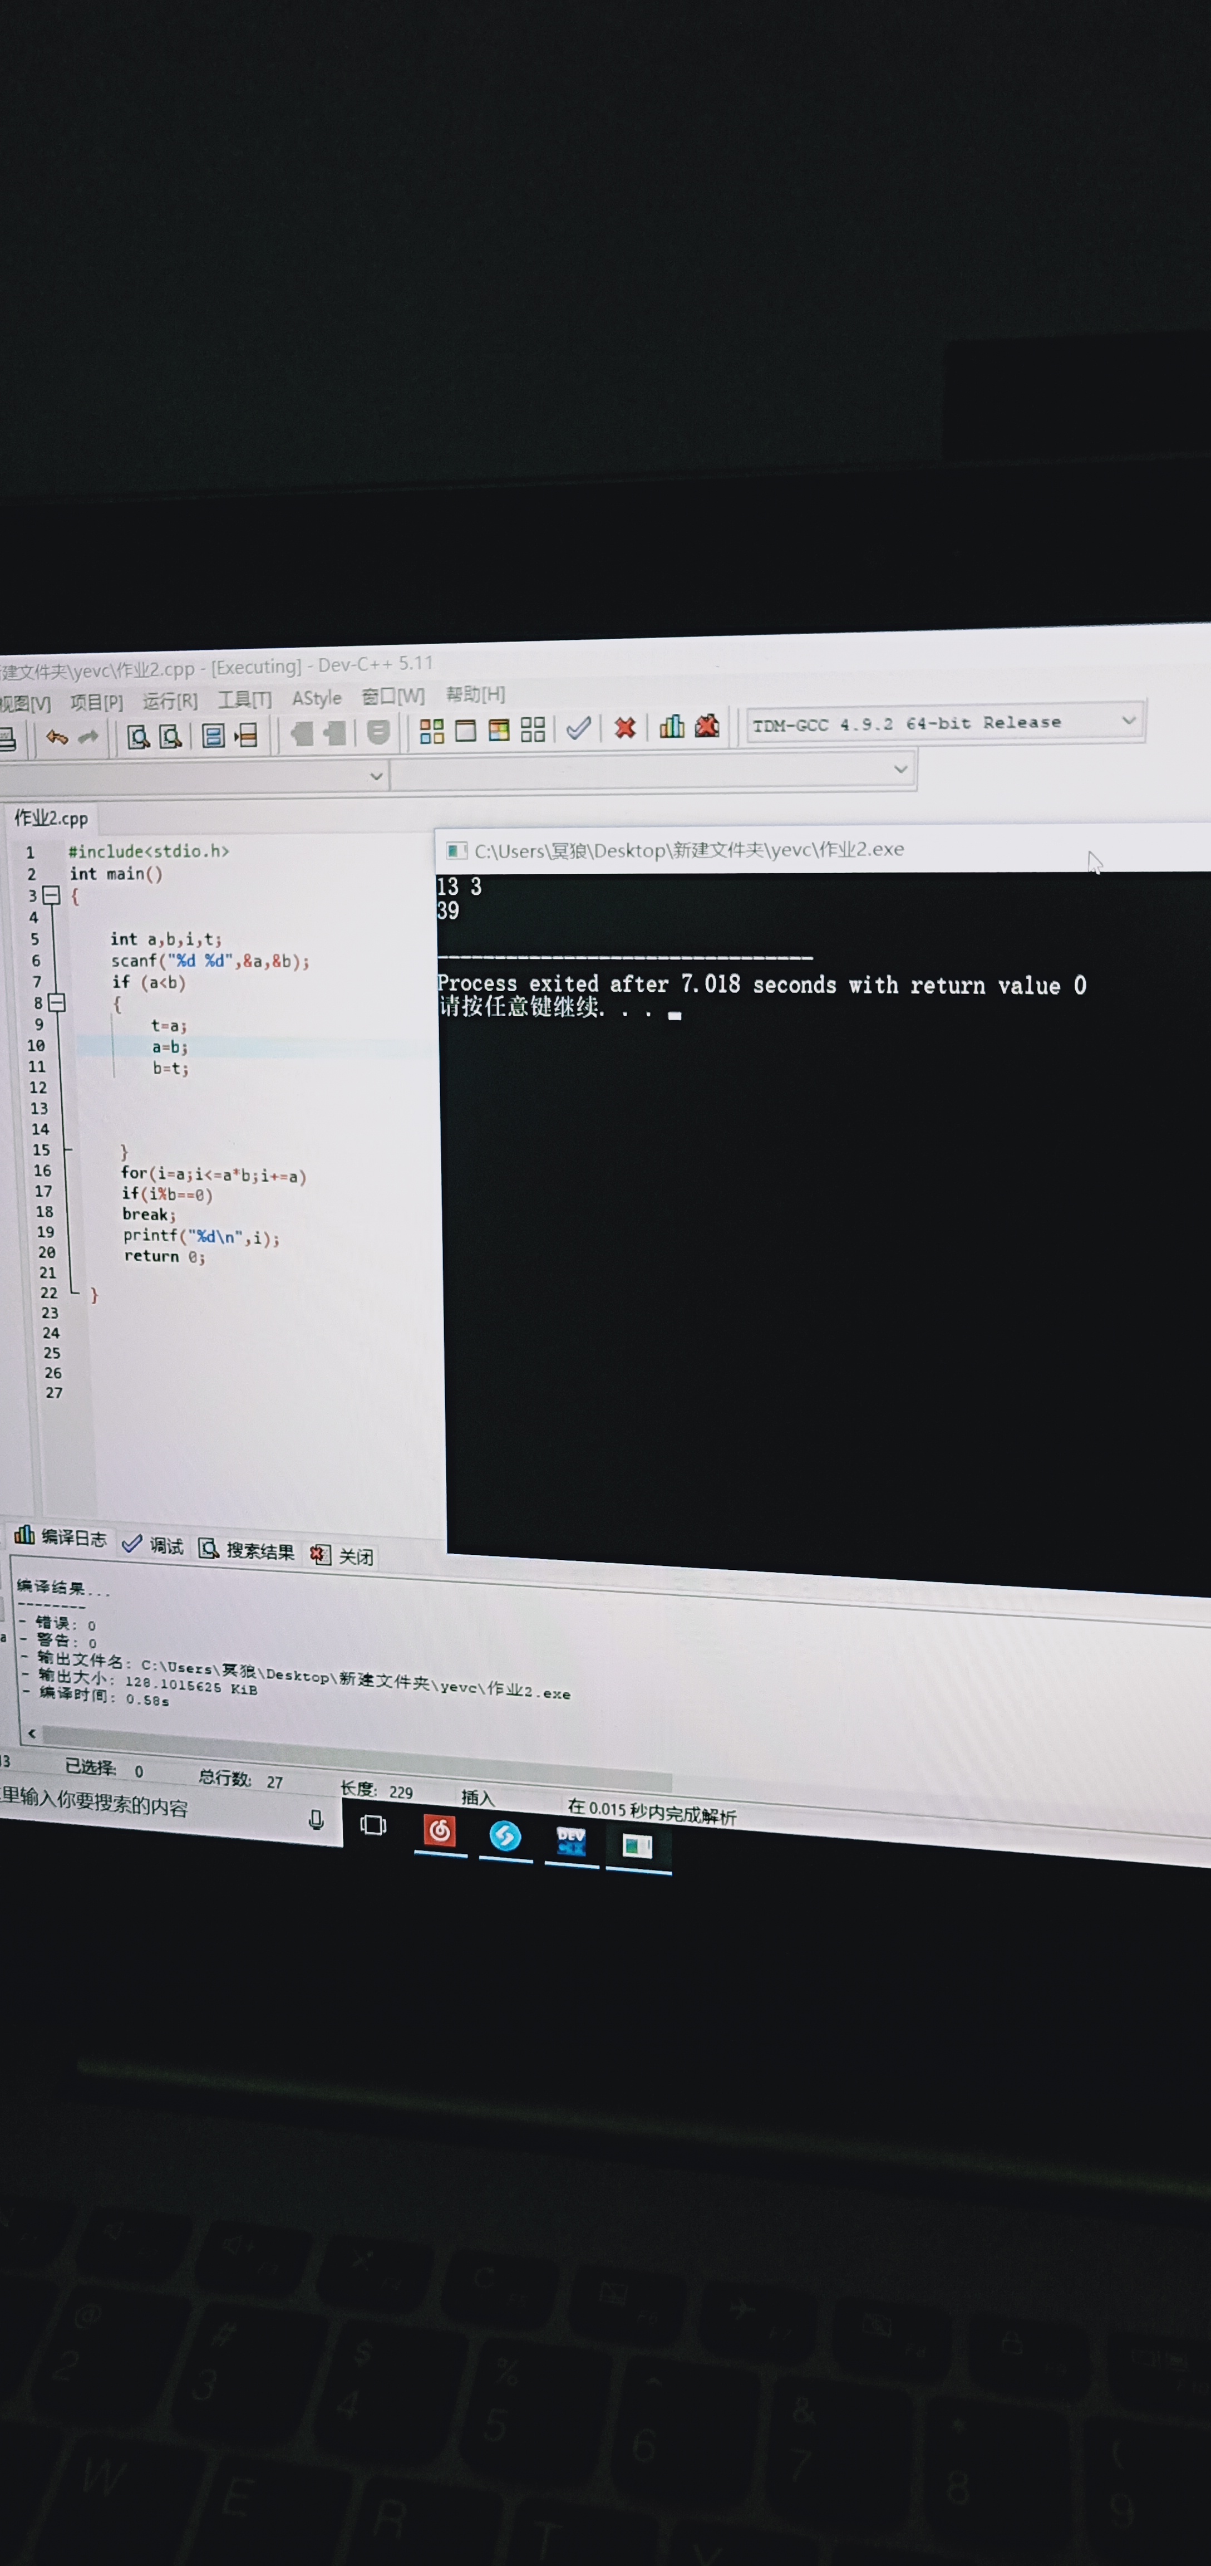Collapse code fold at line 8
This screenshot has height=2566, width=1211.
(x=57, y=1003)
